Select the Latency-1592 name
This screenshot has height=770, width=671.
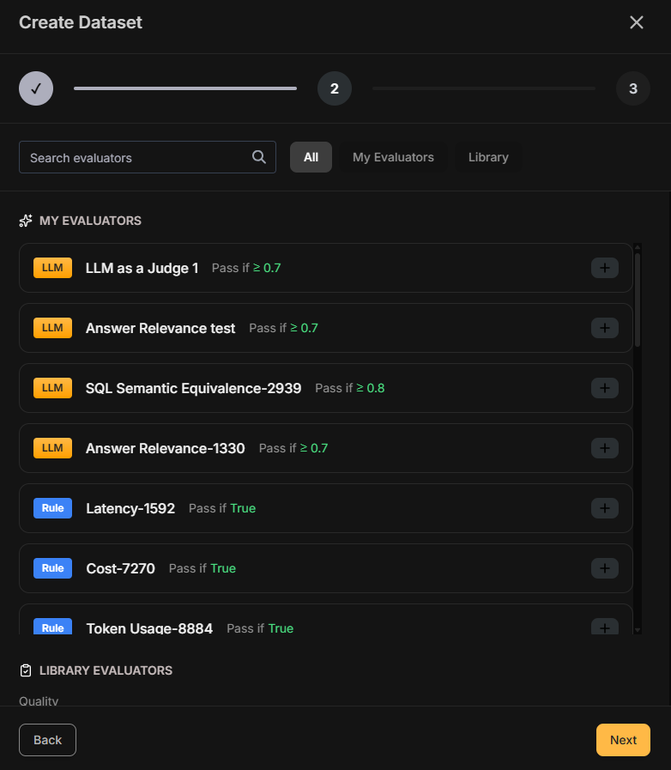[x=130, y=508]
